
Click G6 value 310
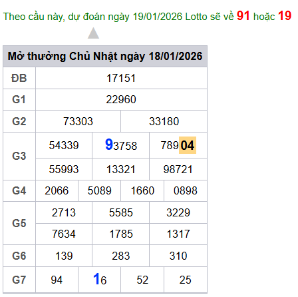point(178,256)
